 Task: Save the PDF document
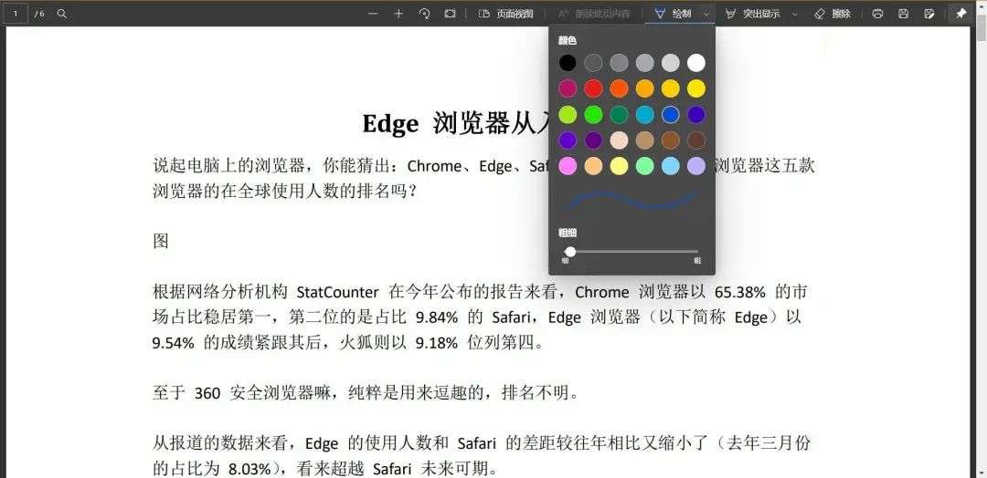903,13
